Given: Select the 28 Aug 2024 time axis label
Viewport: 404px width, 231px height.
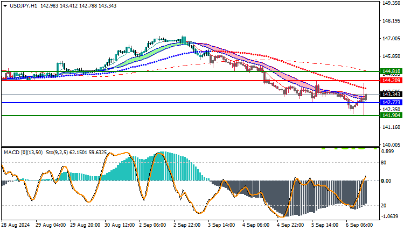Looking at the screenshot, I should tap(16, 225).
